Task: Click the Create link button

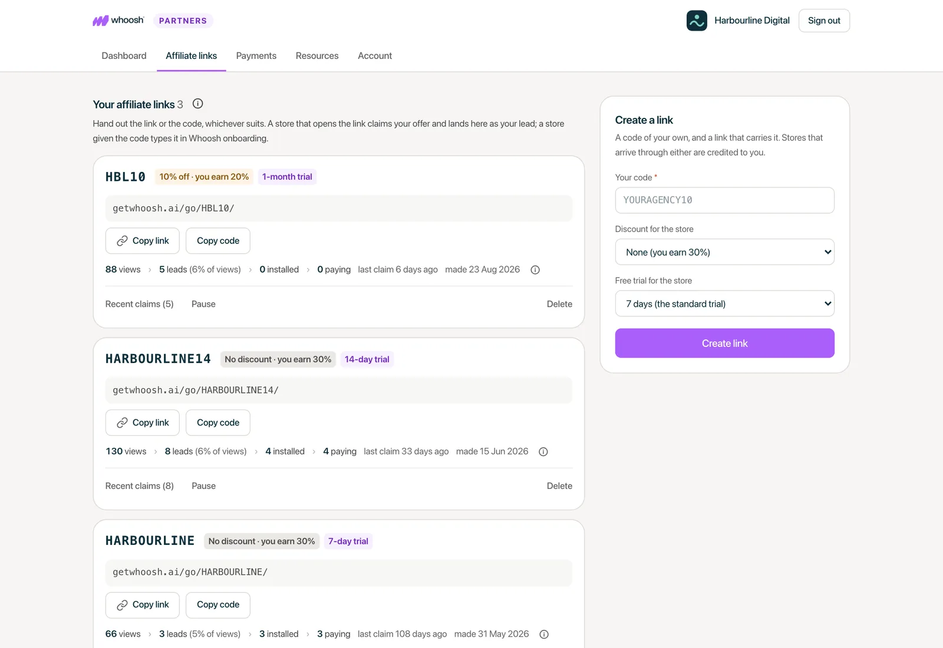Action: [724, 343]
